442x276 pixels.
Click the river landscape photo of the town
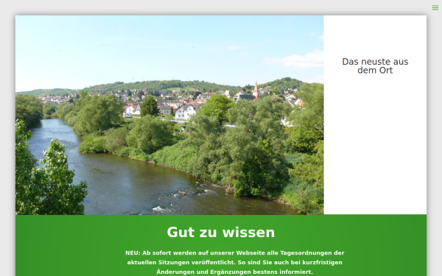(169, 115)
